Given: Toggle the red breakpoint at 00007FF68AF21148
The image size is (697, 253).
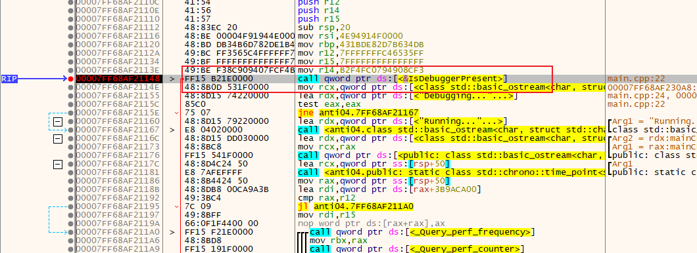Looking at the screenshot, I should [70, 79].
